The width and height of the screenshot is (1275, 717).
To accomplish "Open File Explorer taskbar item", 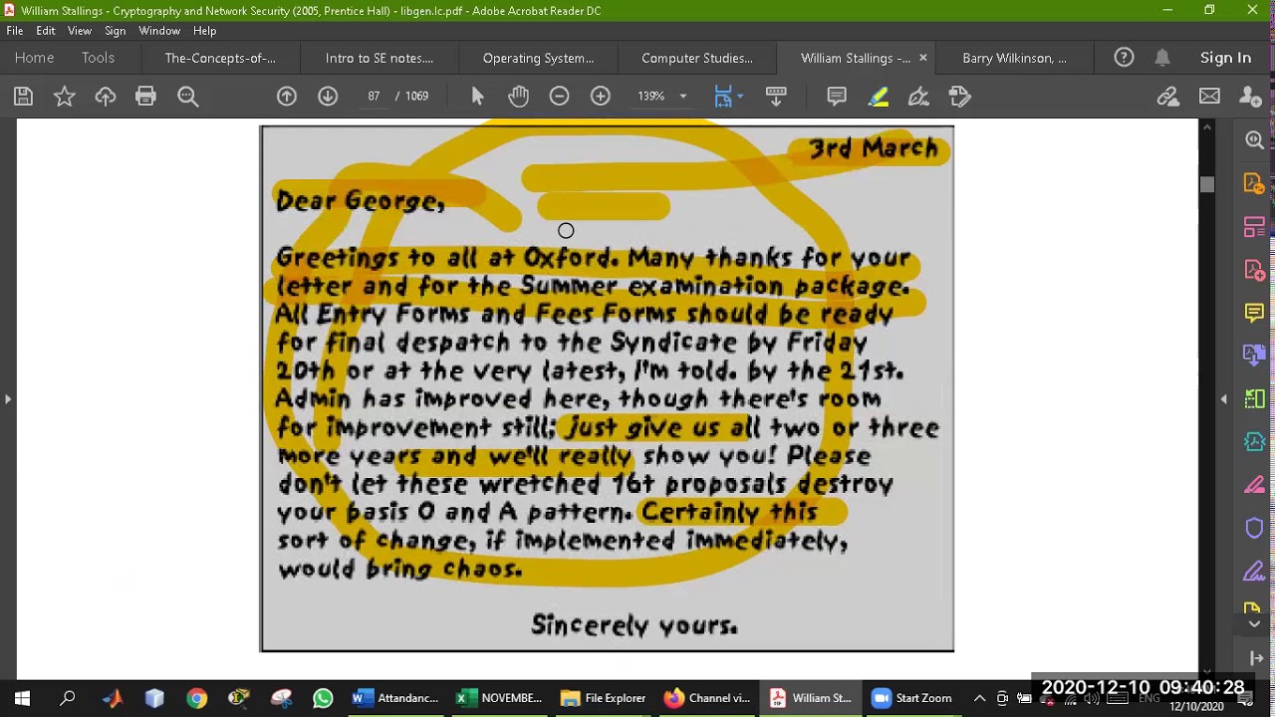I will coord(603,698).
